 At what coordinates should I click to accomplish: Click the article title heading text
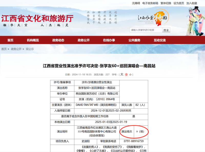point(99,66)
